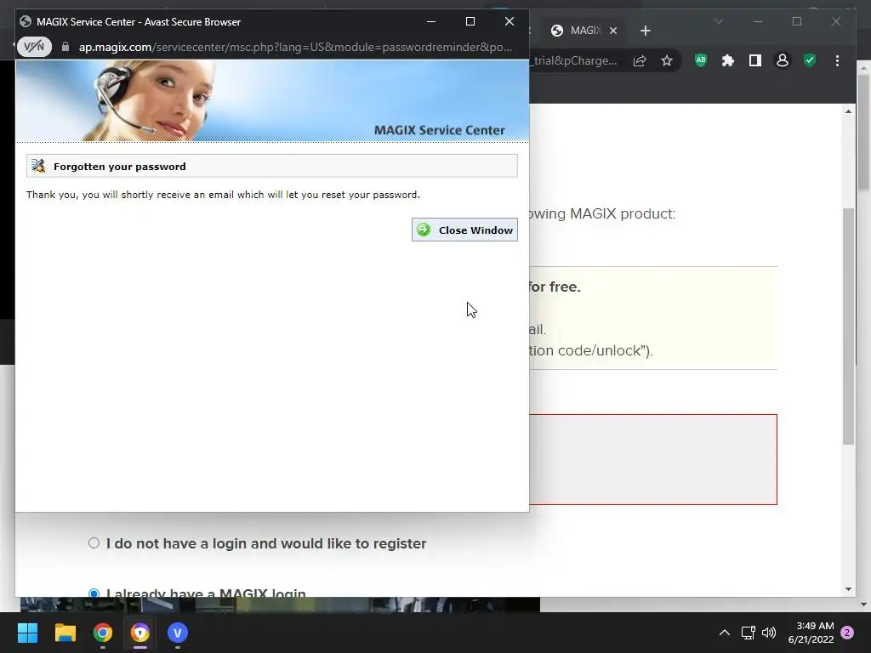
Task: Open Google Chrome from the taskbar
Action: [103, 633]
